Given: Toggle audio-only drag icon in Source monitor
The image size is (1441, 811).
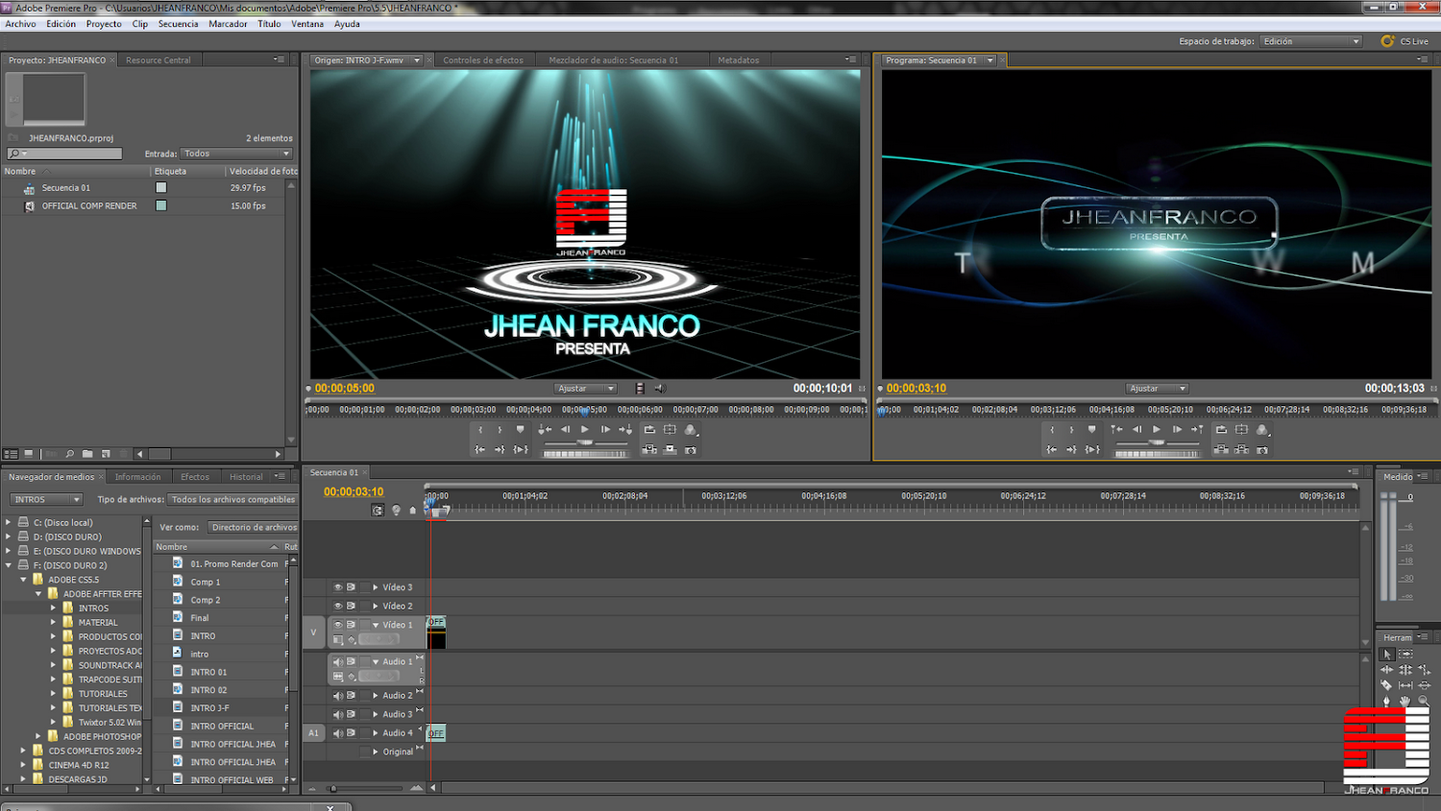Looking at the screenshot, I should click(x=660, y=388).
